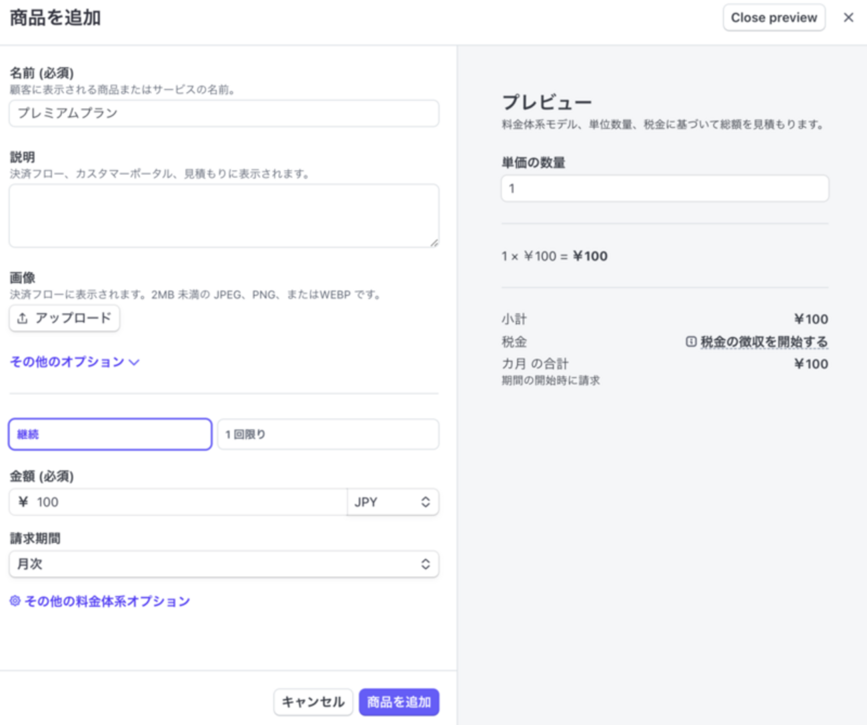Viewport: 867px width, 725px height.
Task: Click the upload arrow icon
Action: [23, 318]
